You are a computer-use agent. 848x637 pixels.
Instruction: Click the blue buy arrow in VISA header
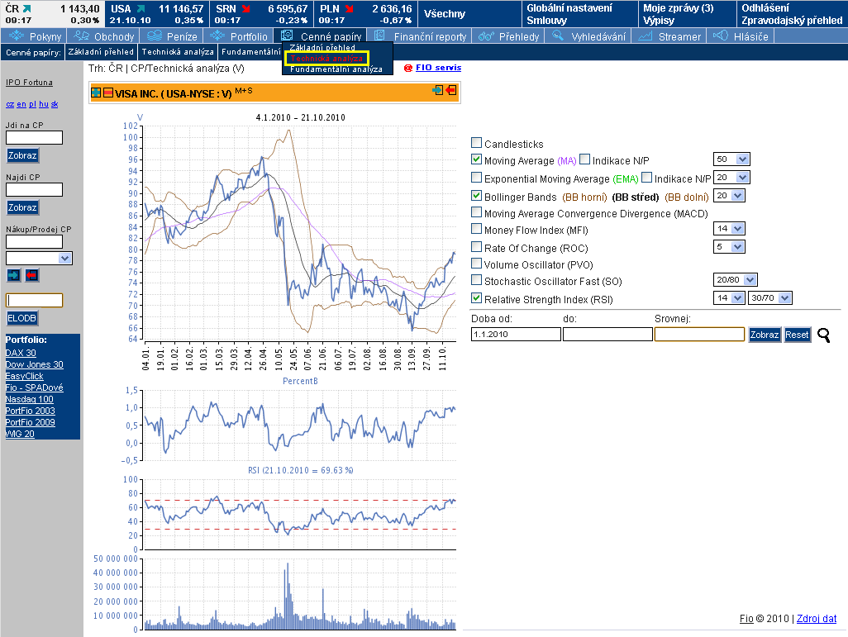pos(438,90)
